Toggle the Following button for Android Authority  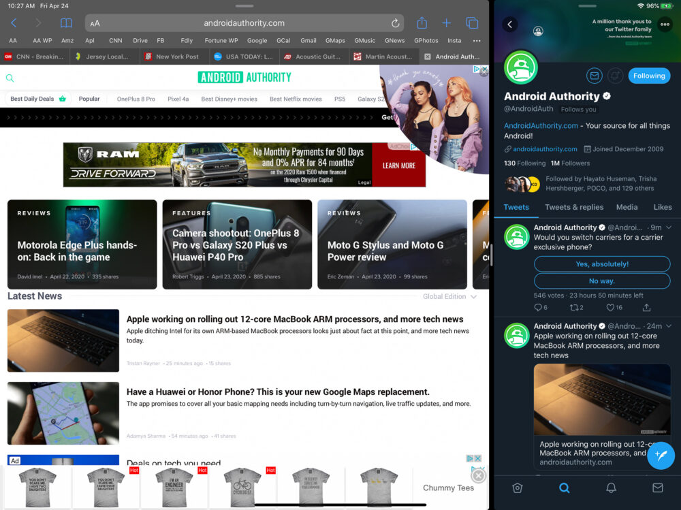point(648,76)
